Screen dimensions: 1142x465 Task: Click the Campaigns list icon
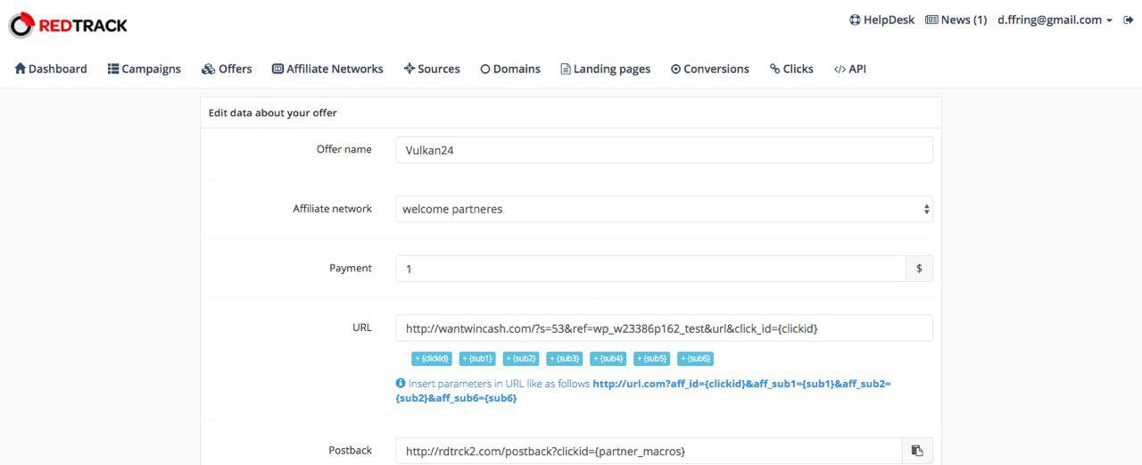(113, 69)
